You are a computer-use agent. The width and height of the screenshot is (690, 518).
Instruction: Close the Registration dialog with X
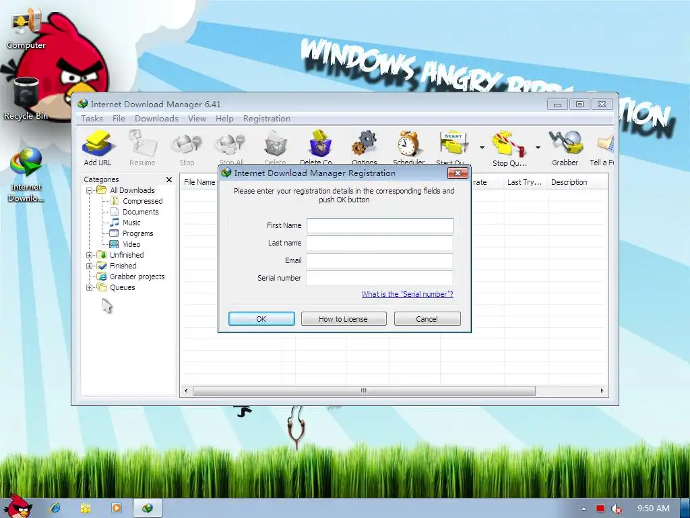pos(458,173)
